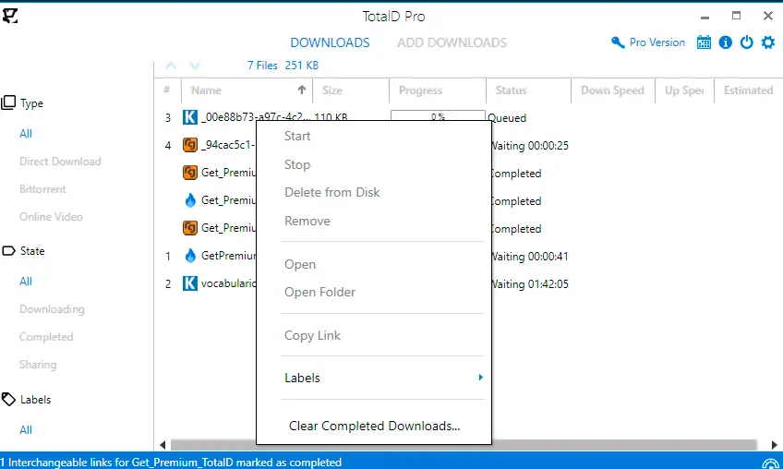This screenshot has width=783, height=469.
Task: Open the Pro Version link
Action: click(657, 42)
